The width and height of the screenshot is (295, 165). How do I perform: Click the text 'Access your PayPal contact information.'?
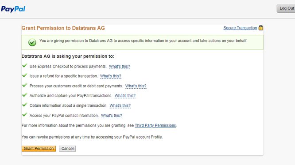pyautogui.click(x=64, y=116)
